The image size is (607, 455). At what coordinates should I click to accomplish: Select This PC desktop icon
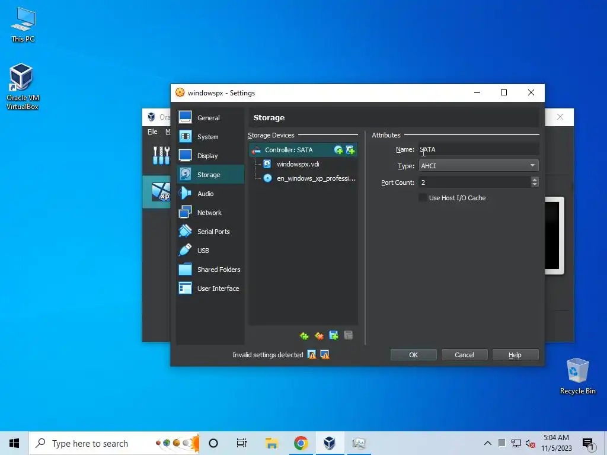point(23,24)
